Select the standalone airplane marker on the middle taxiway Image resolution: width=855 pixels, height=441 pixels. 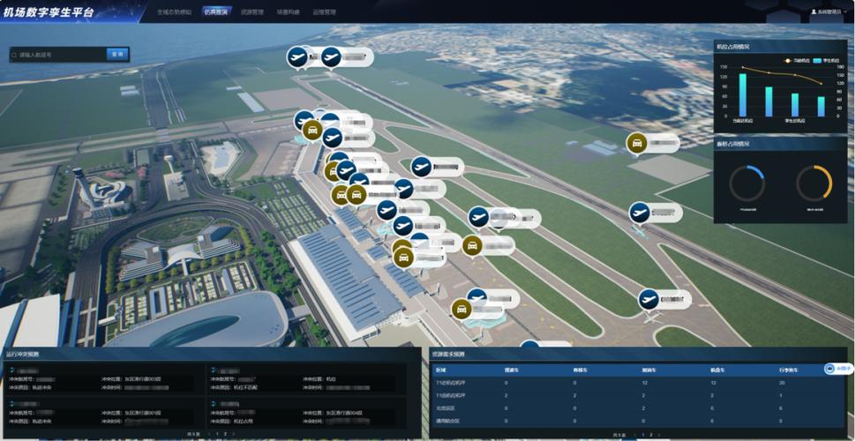click(421, 167)
